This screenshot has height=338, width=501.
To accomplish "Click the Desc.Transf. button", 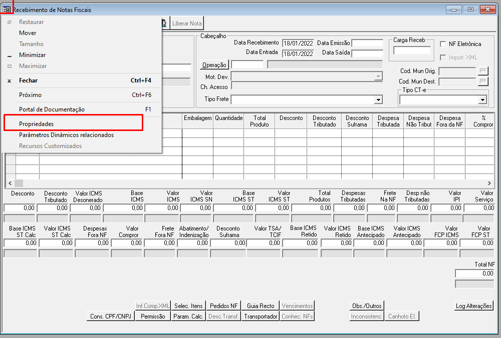I will tap(223, 316).
